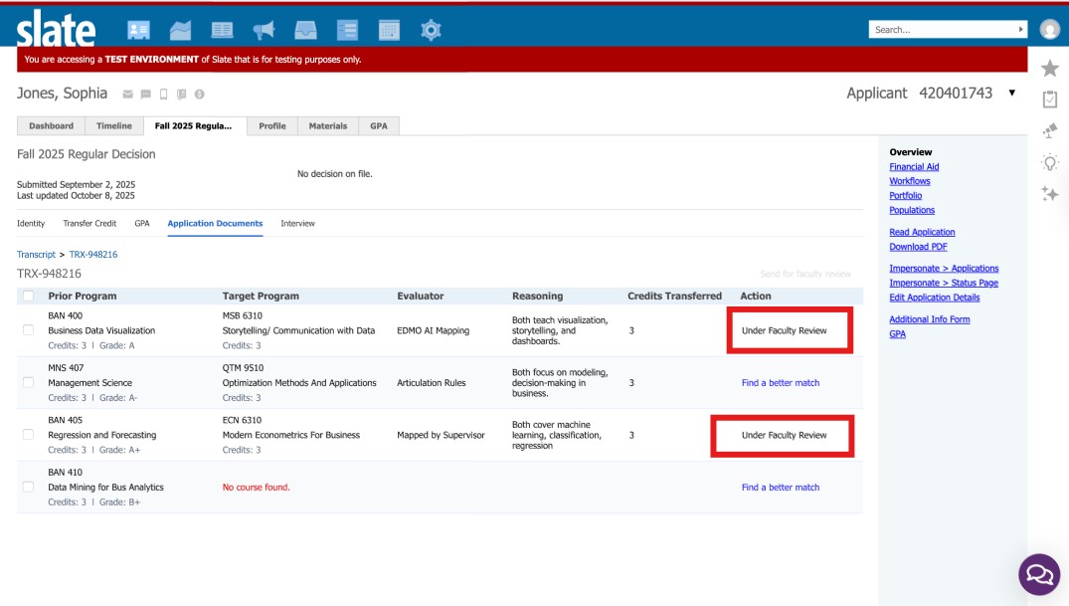This screenshot has height=606, width=1069.
Task: Click the calendar icon in top navigation
Action: (x=389, y=31)
